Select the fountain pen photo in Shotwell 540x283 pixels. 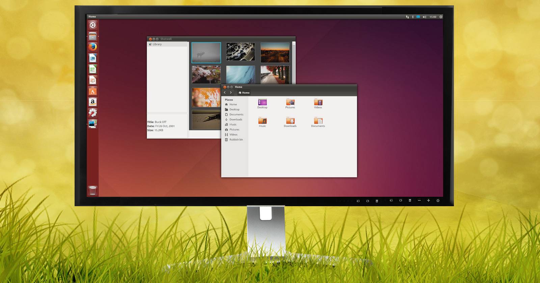pyautogui.click(x=206, y=120)
